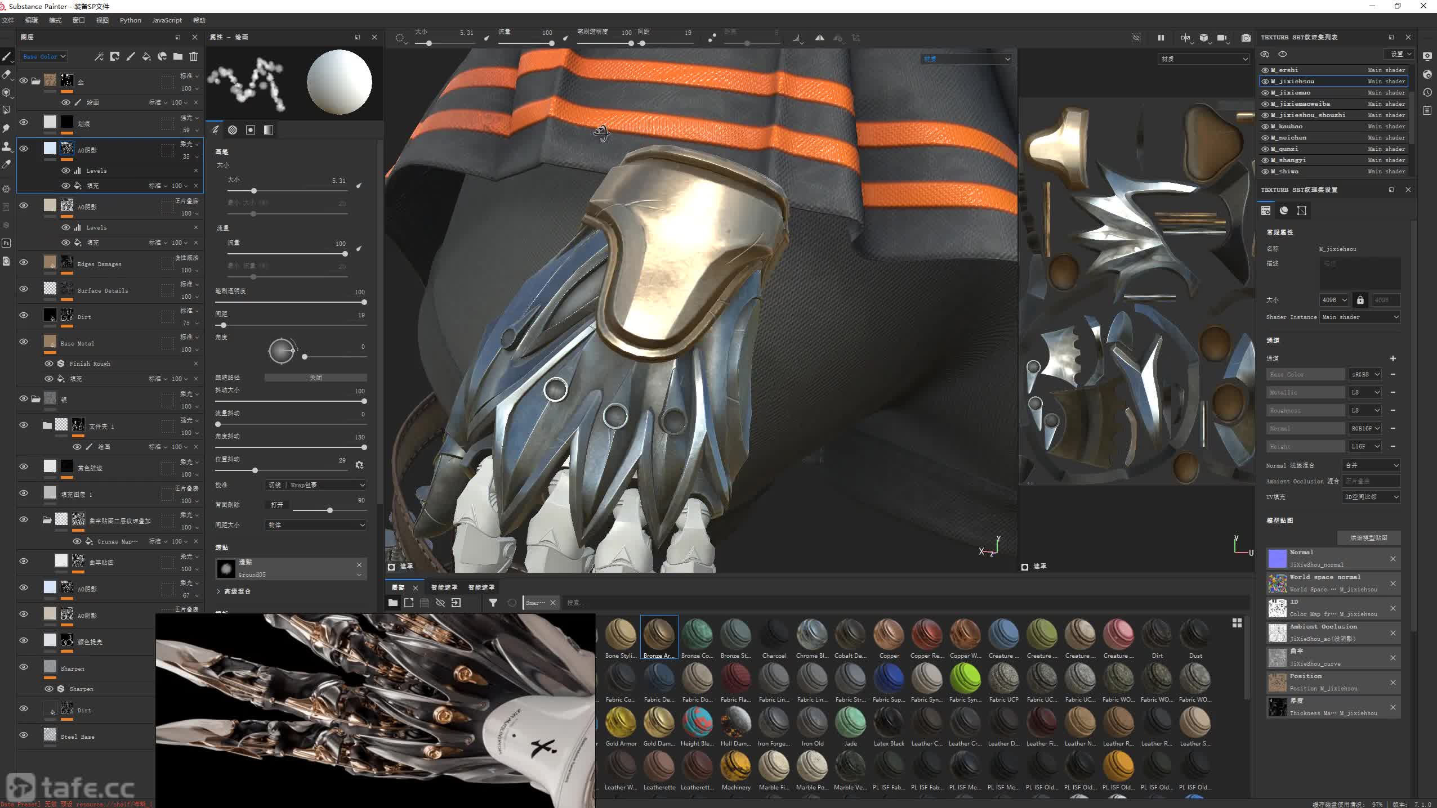Screen dimensions: 1437x808
Task: Open the 窗口 menu
Action: coord(79,20)
